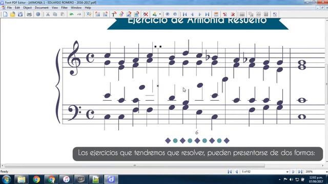
Task: Go to next page using toolbar arrow
Action: (x=200, y=14)
